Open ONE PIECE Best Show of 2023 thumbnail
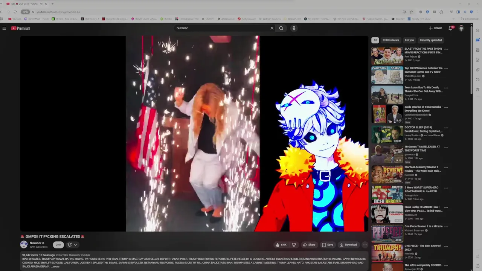Image resolution: width=482 pixels, height=271 pixels. (x=387, y=253)
